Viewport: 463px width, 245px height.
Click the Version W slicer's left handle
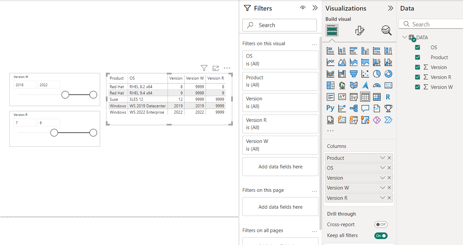click(65, 95)
